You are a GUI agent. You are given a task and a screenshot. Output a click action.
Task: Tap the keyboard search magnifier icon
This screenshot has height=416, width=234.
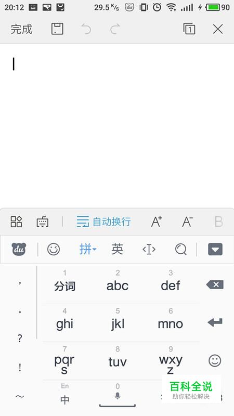click(x=181, y=250)
